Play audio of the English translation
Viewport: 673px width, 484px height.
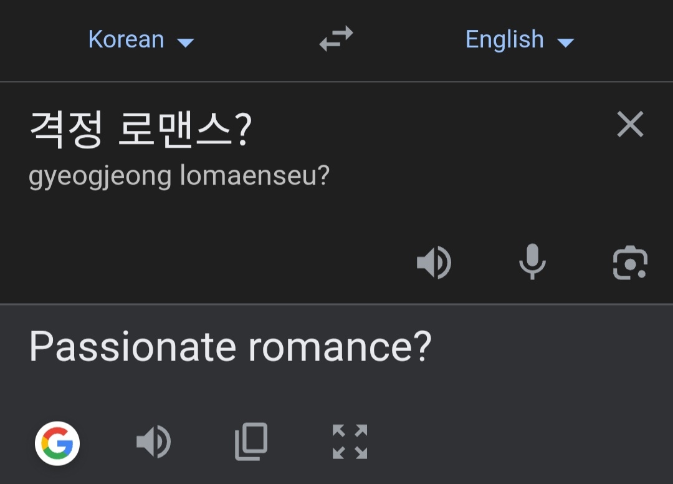(x=153, y=443)
